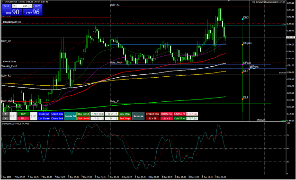The image size is (296, 180).
Task: Decrease volume with one-click panel down arrow
Action: coord(14,6)
